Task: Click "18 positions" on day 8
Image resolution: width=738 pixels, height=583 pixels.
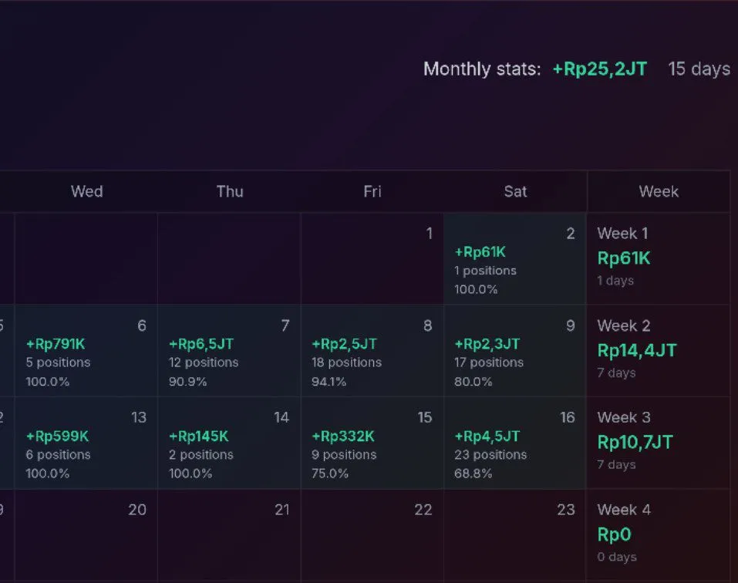Action: (346, 362)
